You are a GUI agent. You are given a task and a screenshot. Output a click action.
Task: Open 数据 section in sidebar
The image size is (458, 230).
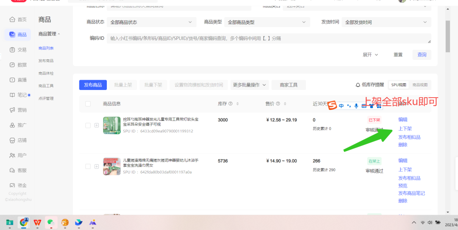point(18,65)
